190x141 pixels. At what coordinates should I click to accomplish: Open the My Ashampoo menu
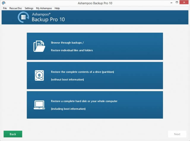tap(44, 8)
